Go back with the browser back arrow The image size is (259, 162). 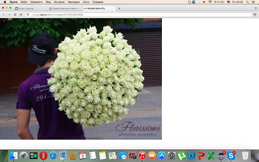(x=4, y=15)
